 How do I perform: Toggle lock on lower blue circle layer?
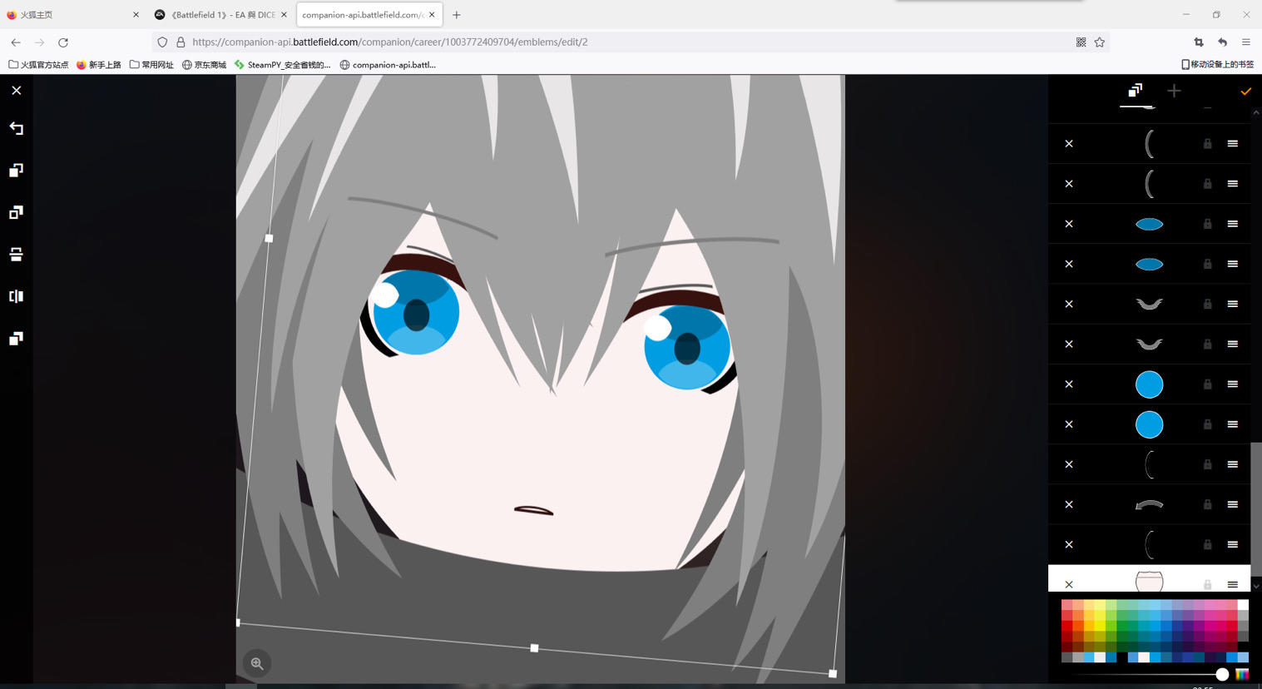pyautogui.click(x=1207, y=424)
